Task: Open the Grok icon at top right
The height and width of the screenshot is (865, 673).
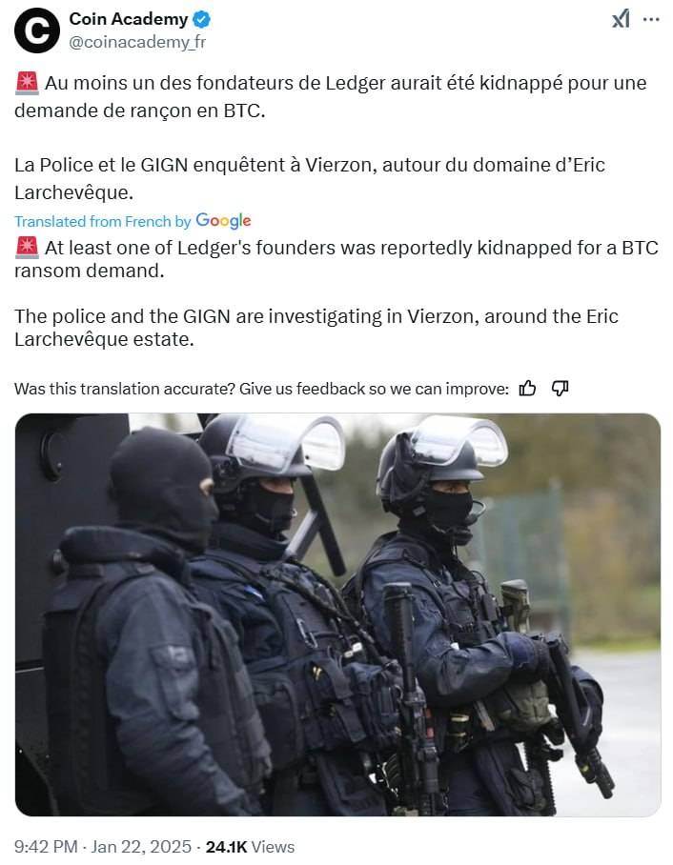Action: pos(621,19)
